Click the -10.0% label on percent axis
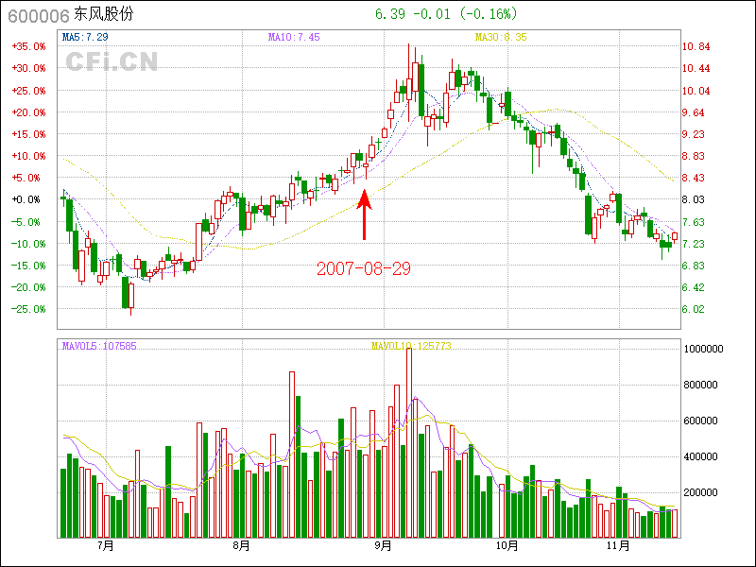The width and height of the screenshot is (756, 567). [29, 244]
